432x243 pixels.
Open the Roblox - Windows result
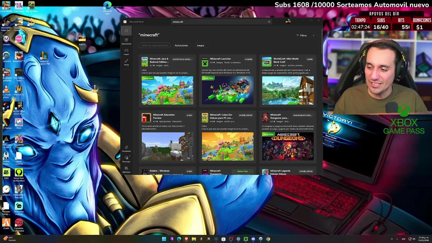point(167,171)
